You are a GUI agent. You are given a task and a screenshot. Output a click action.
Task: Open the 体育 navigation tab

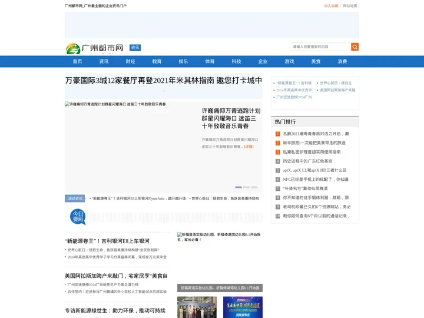point(210,61)
